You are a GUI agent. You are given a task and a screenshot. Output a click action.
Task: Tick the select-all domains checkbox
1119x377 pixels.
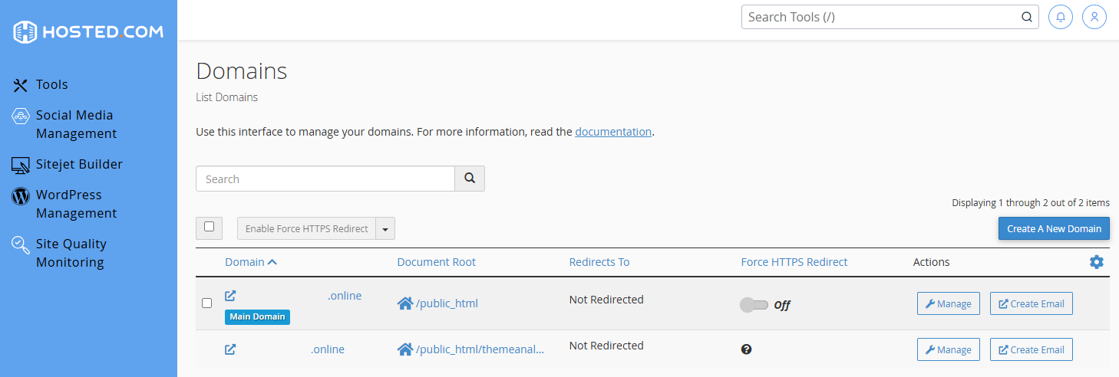tap(209, 227)
